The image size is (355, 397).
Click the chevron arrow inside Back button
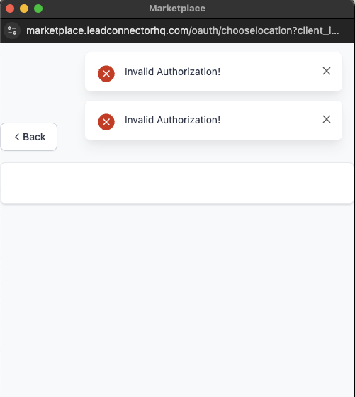pyautogui.click(x=17, y=137)
